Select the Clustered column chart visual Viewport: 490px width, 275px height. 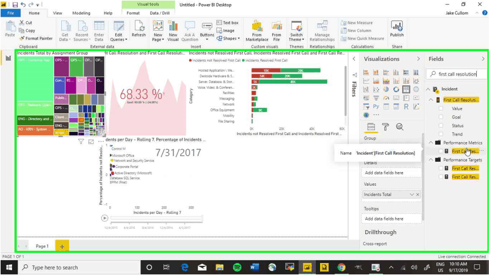(396, 72)
